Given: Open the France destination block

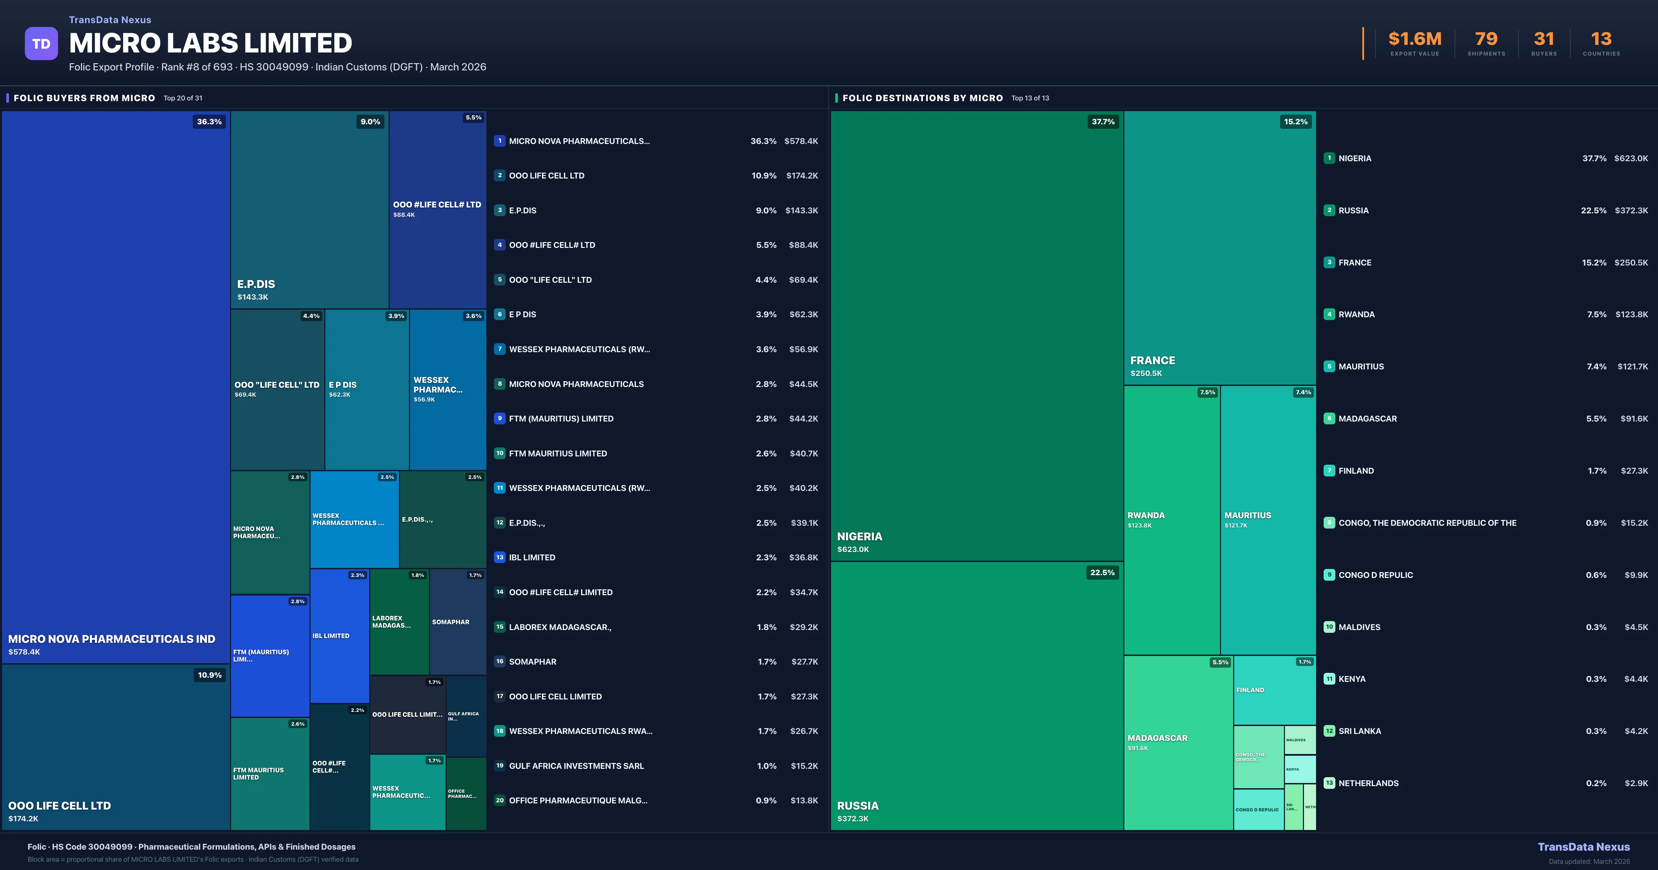Looking at the screenshot, I should (x=1219, y=248).
